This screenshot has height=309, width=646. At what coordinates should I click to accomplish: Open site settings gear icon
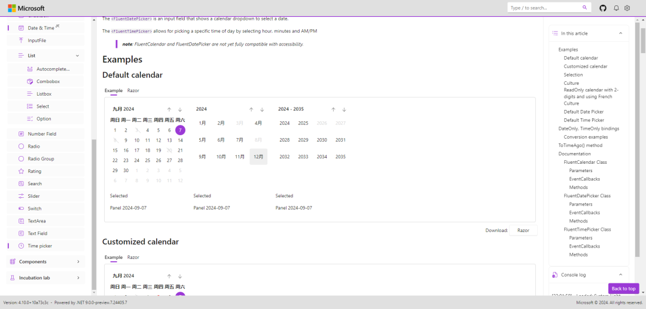[627, 8]
